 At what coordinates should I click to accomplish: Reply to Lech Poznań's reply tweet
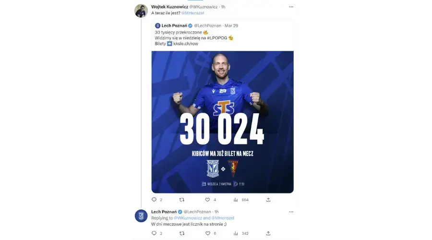(x=154, y=233)
